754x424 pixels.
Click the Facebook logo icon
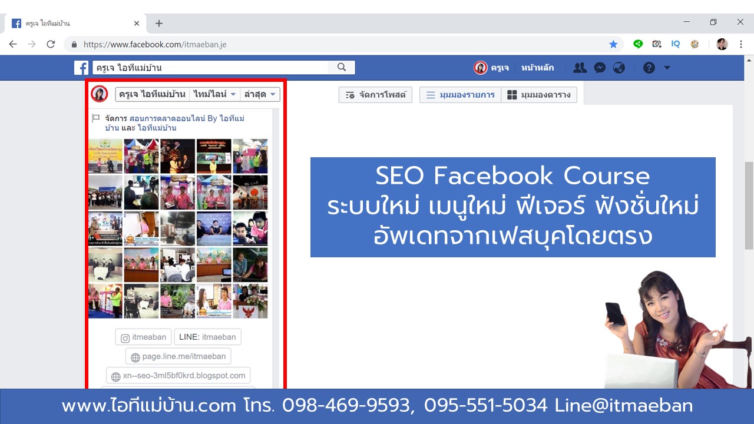click(81, 68)
